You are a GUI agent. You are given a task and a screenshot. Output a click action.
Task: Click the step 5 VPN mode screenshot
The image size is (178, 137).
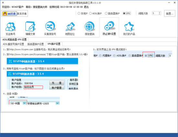pos(133,54)
